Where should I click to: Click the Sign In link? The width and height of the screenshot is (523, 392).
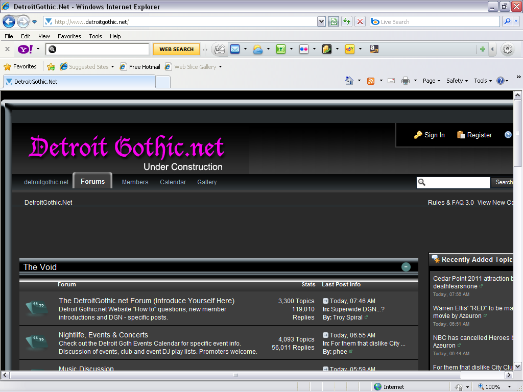[x=430, y=135]
